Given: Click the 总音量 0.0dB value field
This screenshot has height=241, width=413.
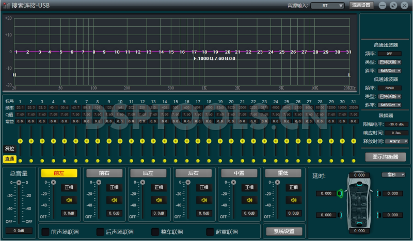Looking at the screenshot, I should point(19,231).
